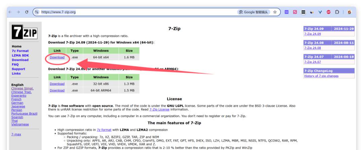Open the LZMA SDK page

tap(20, 55)
